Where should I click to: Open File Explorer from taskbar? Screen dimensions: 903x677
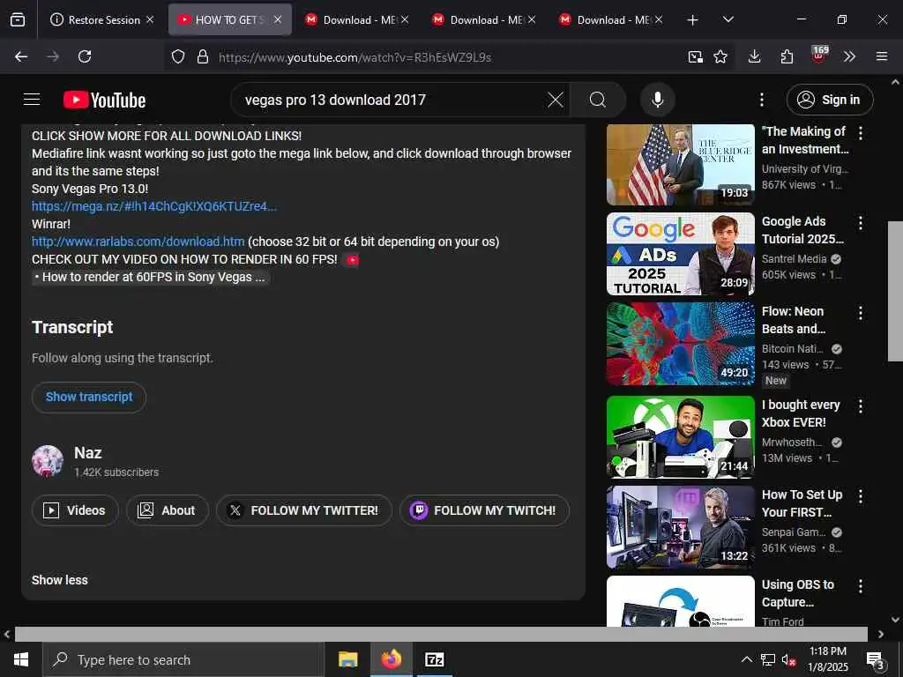point(347,659)
